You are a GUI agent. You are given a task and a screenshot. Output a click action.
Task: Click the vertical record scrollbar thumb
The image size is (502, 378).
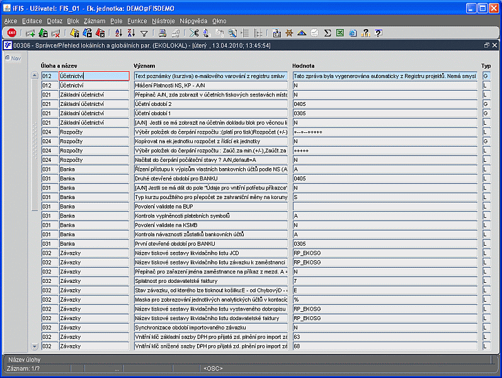[35, 145]
